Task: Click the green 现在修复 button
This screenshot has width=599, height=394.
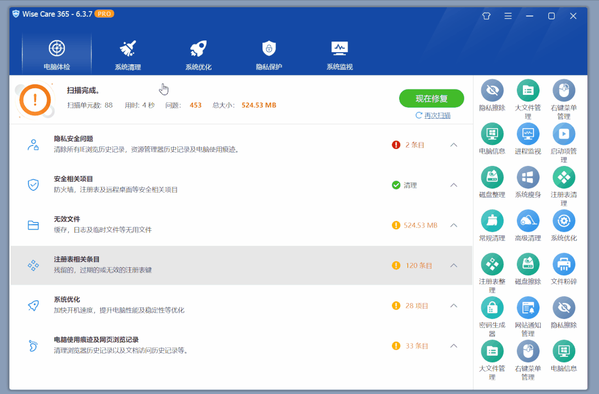Action: tap(431, 98)
